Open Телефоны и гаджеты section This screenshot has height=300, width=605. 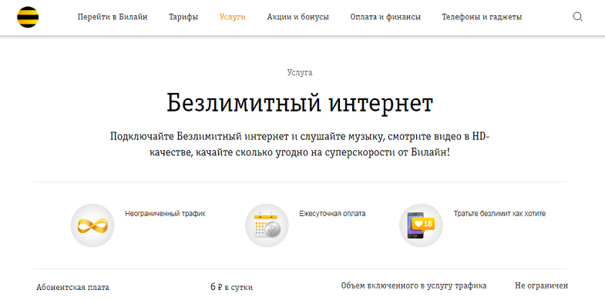[x=482, y=17]
